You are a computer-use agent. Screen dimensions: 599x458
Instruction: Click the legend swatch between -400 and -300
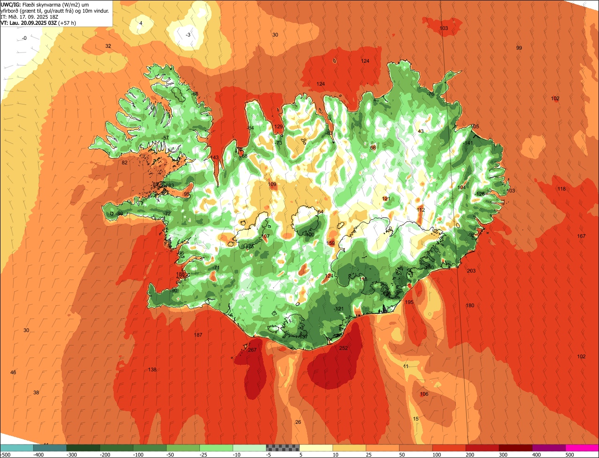tap(50, 448)
